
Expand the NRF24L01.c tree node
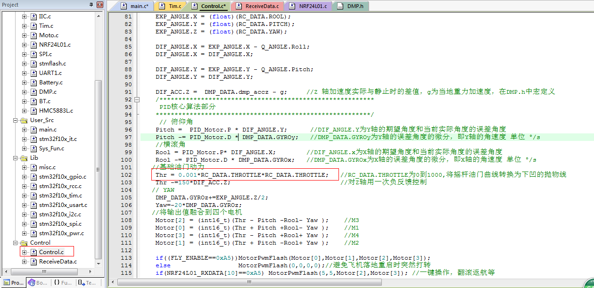tap(25, 45)
